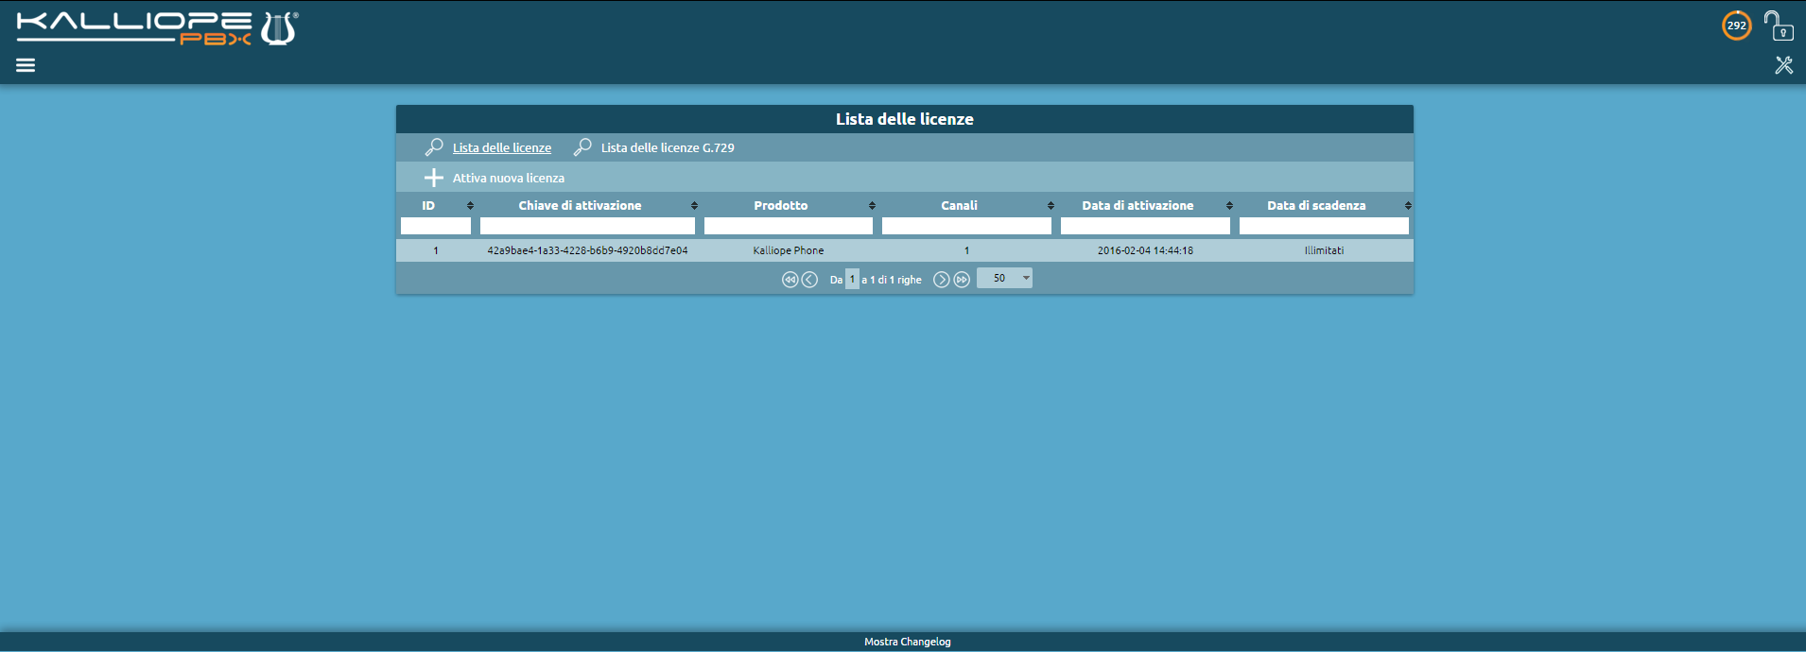Switch to Lista delle licenze G.729 tab
Screen dimensions: 1806x652
(667, 147)
